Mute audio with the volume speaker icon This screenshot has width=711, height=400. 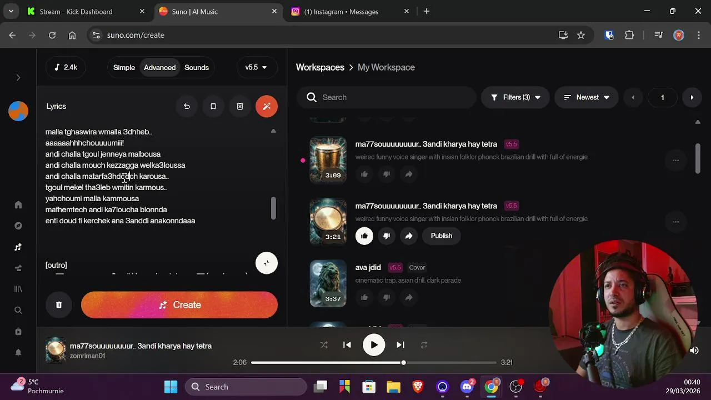point(694,351)
